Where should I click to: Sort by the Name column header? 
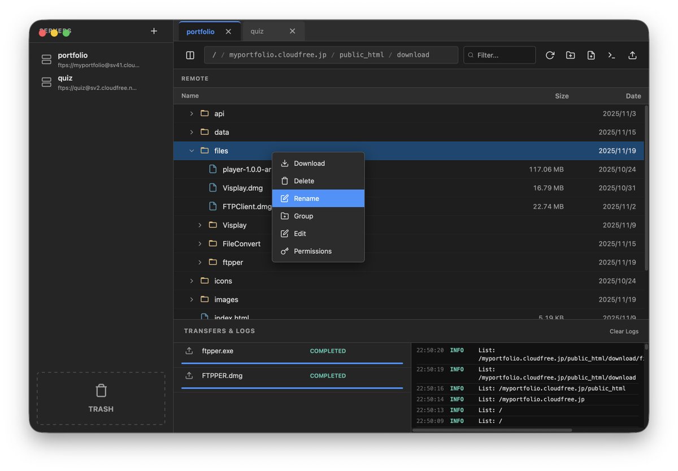click(190, 96)
